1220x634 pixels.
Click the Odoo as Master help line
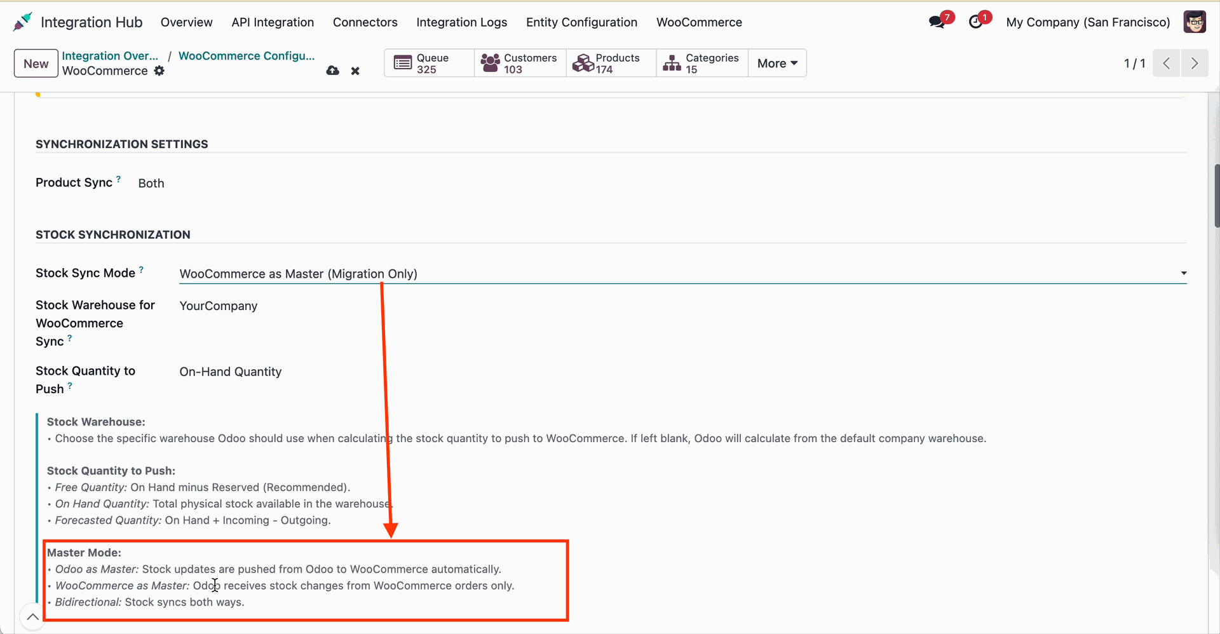[278, 569]
